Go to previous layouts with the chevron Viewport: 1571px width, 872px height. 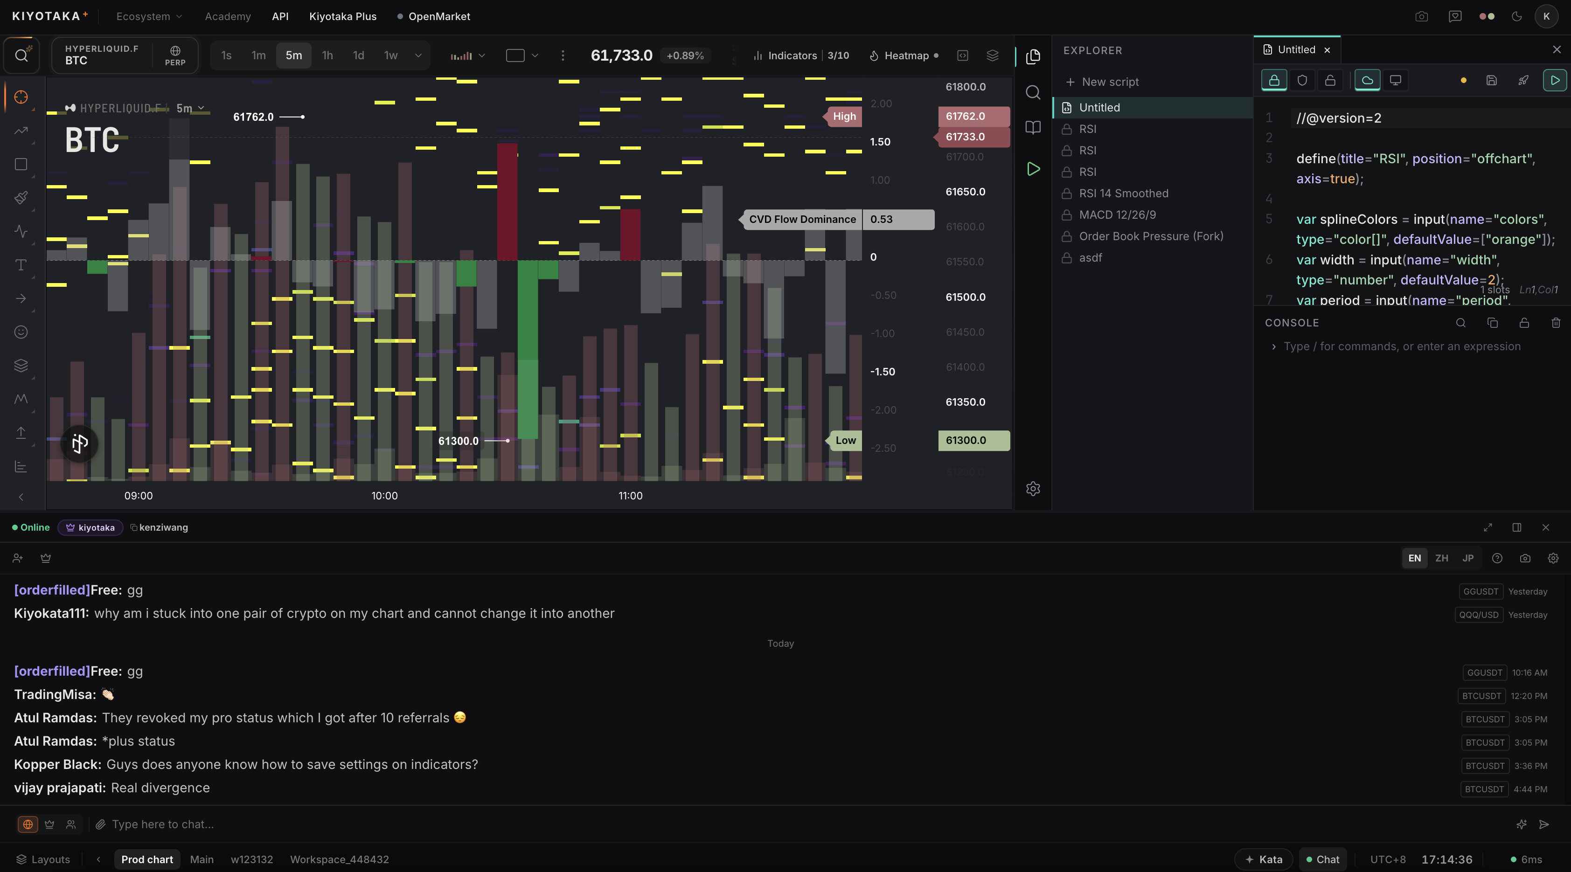coord(98,858)
